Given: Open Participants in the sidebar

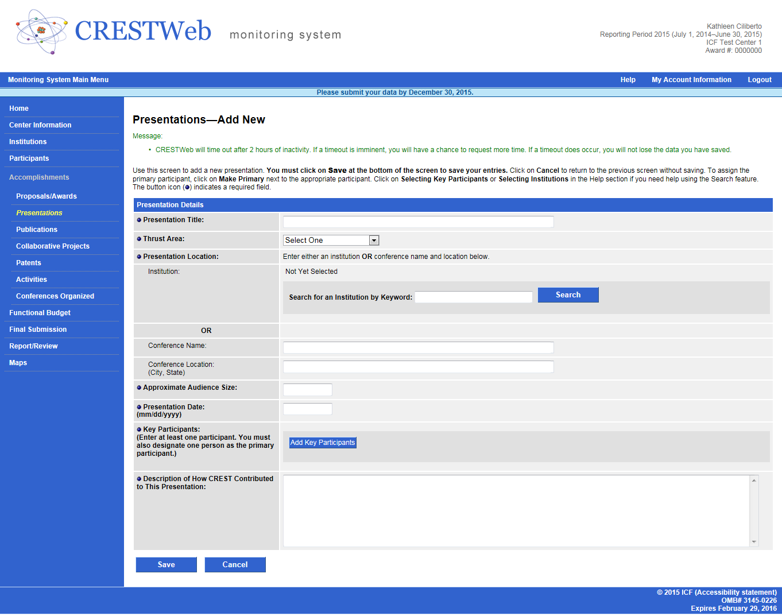Looking at the screenshot, I should point(29,158).
